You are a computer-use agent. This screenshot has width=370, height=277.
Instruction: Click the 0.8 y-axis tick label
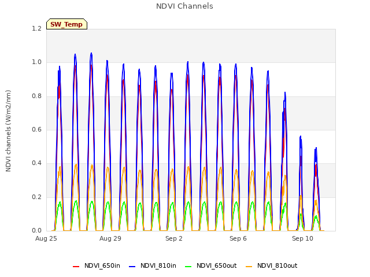(36, 96)
